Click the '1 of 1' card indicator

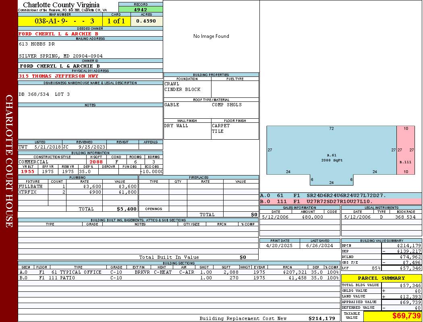[x=116, y=21]
